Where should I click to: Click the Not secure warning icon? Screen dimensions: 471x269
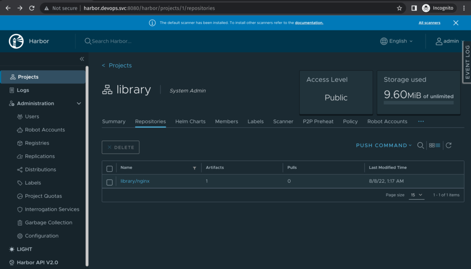tap(46, 8)
